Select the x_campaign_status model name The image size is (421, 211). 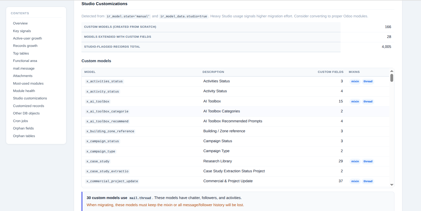[x=103, y=141]
